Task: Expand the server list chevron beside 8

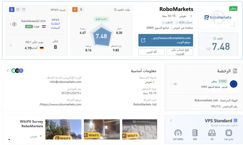Action: coord(11,24)
